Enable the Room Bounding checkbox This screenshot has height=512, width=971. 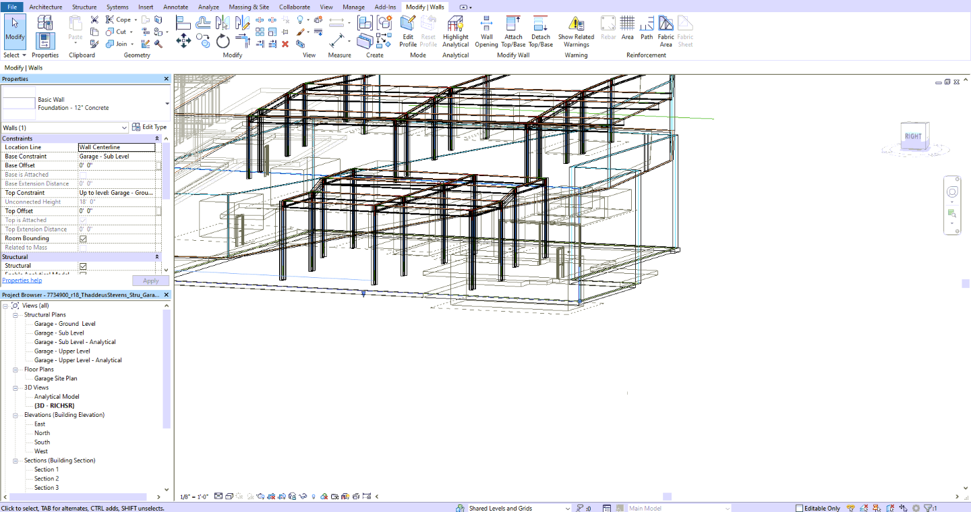82,238
